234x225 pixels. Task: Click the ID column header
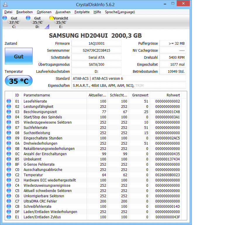tap(17, 95)
